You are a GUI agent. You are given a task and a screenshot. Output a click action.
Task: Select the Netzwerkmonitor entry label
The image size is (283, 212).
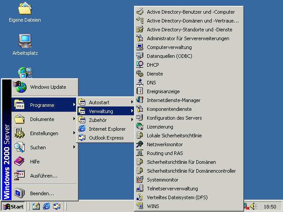(x=165, y=144)
